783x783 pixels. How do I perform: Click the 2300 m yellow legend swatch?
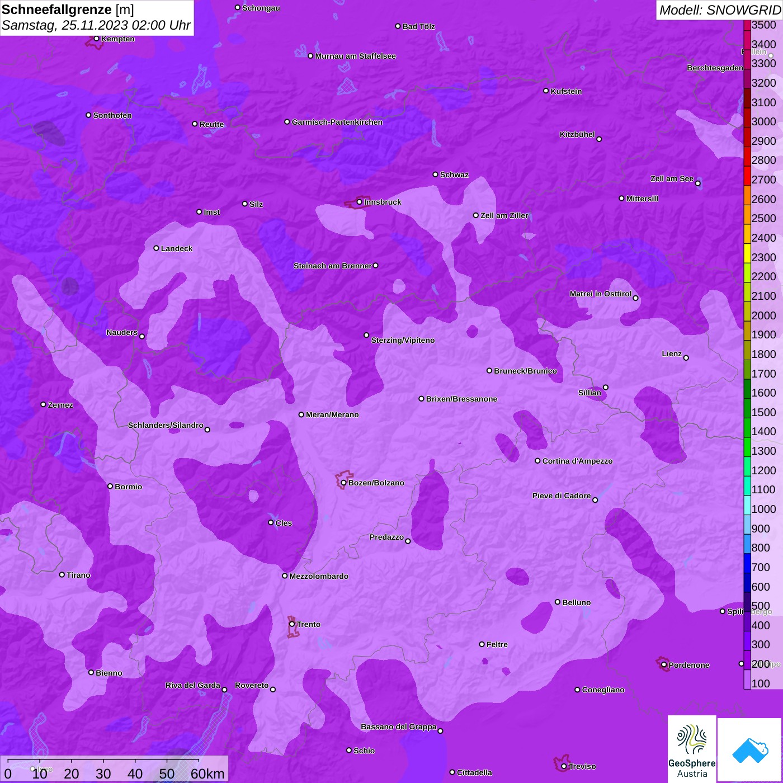point(747,253)
